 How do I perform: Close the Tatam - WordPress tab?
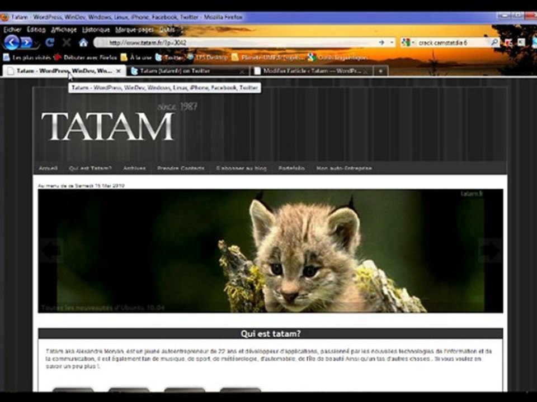point(119,71)
